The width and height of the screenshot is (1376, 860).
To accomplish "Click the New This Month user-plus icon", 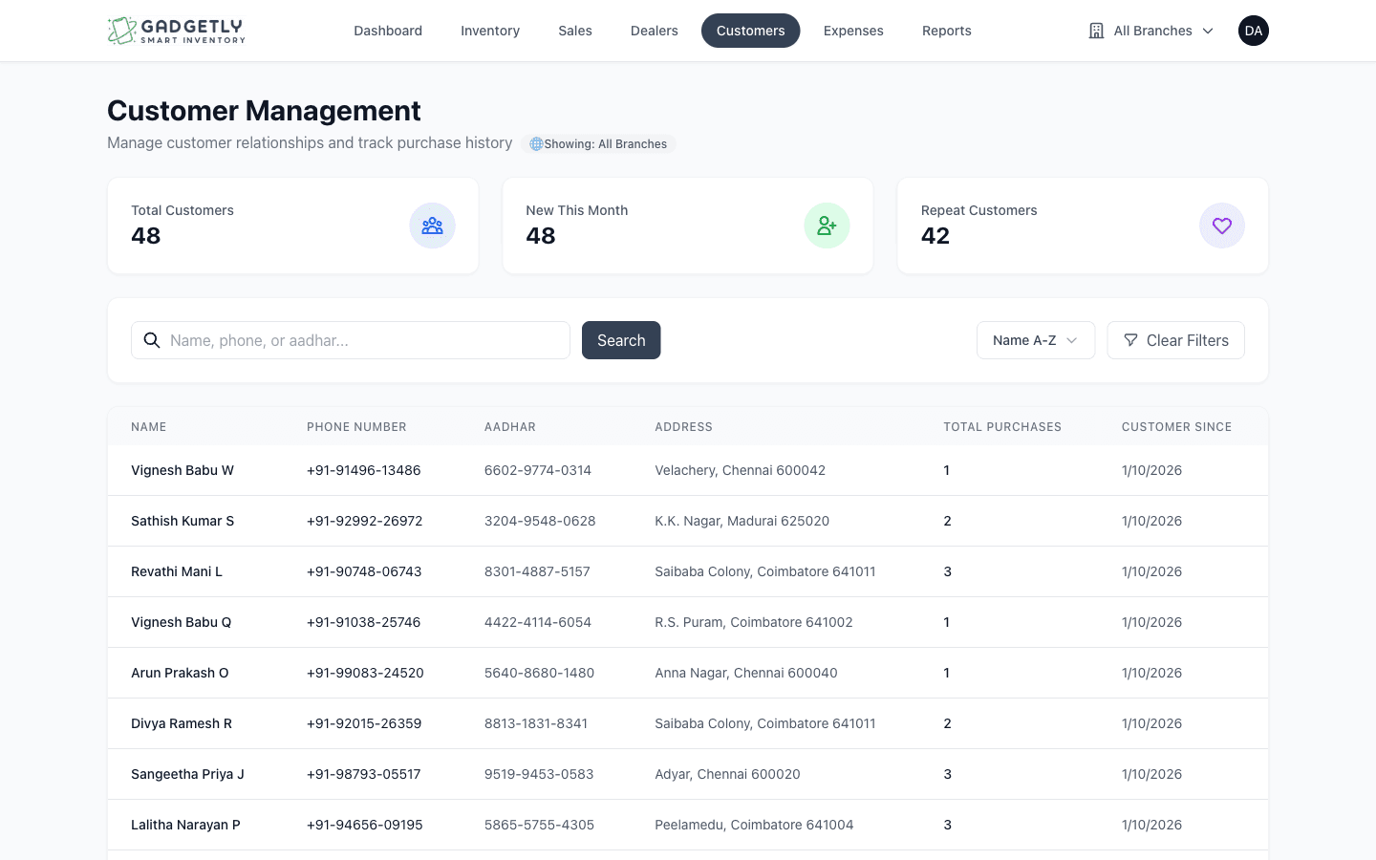I will pos(827,226).
